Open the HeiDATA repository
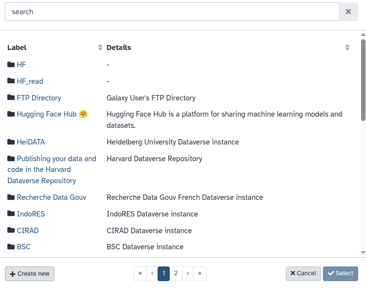This screenshot has height=288, width=366. (x=31, y=142)
